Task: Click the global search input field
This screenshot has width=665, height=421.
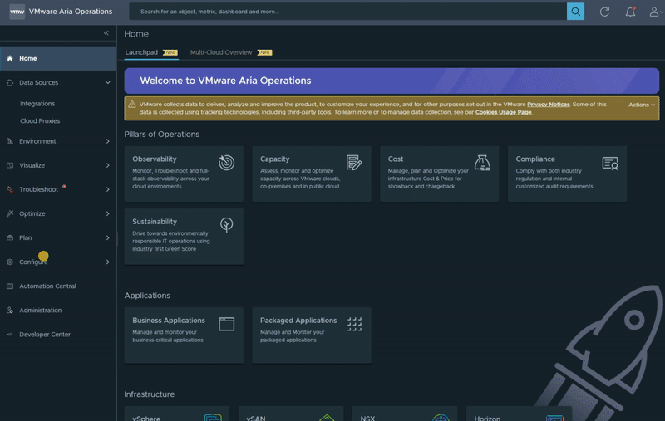Action: click(347, 12)
